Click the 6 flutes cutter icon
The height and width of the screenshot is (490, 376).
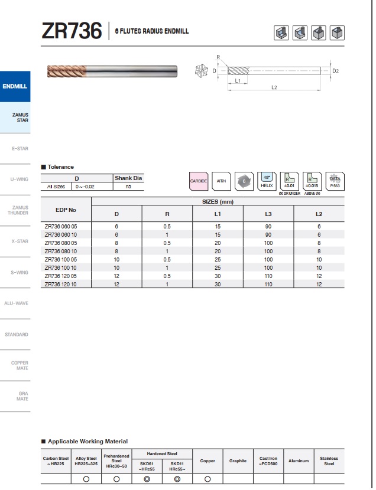(x=244, y=181)
